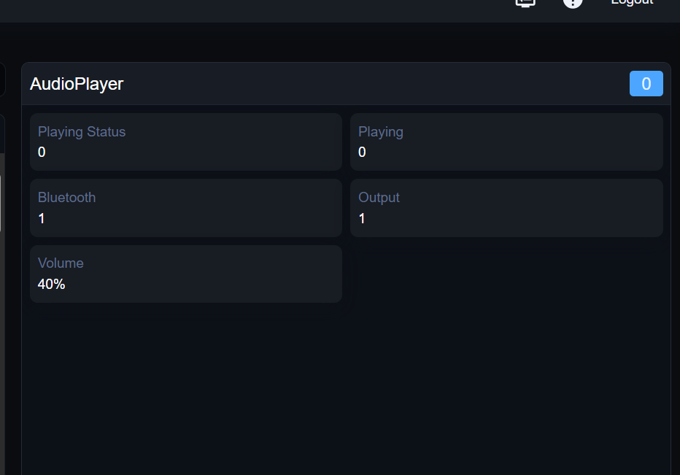Click the blue 0 badge on AudioPlayer
The width and height of the screenshot is (680, 475).
646,84
